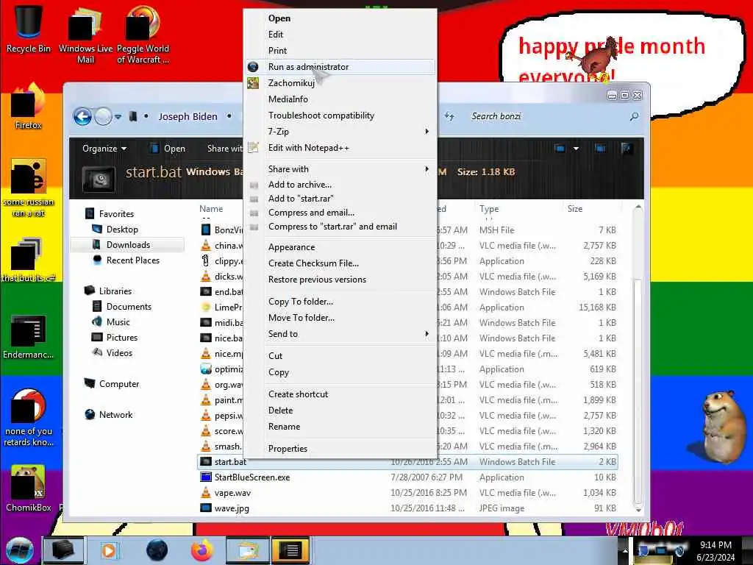
Task: Select Run as administrator
Action: 340,67
